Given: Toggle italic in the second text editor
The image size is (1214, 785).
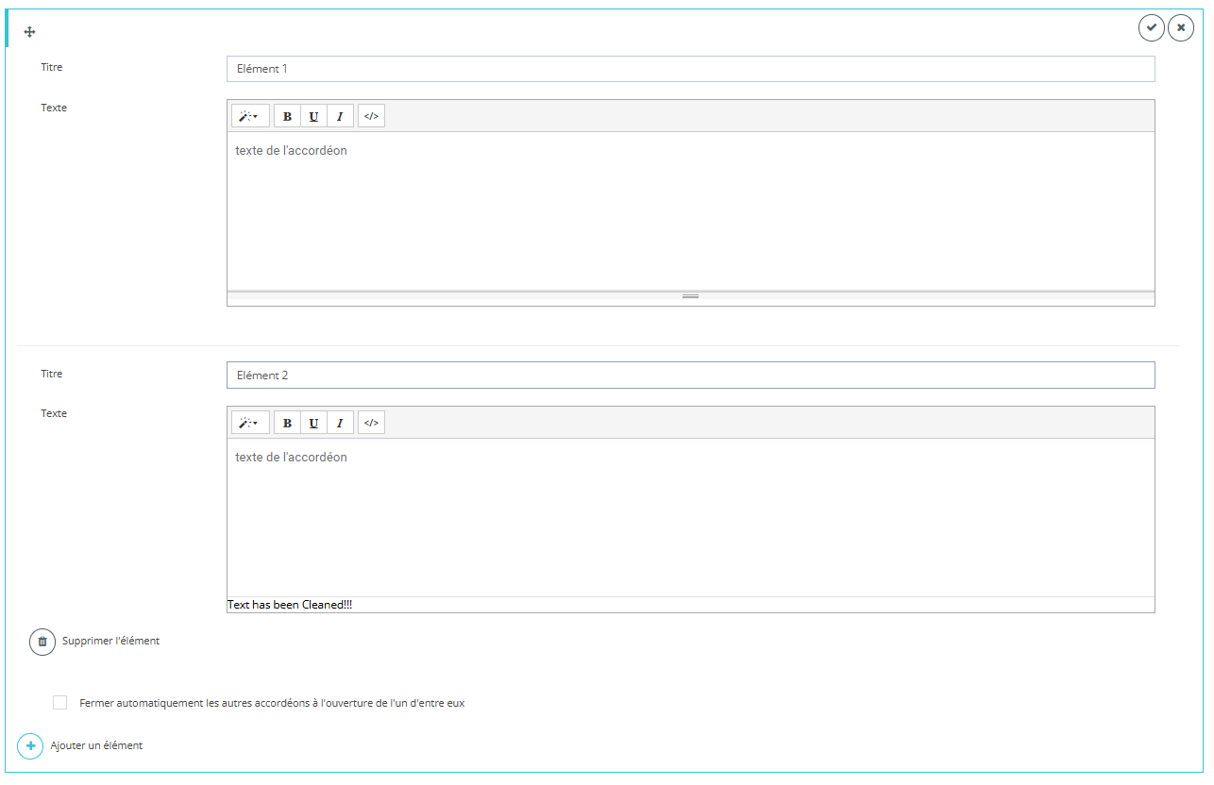Looking at the screenshot, I should pyautogui.click(x=340, y=423).
